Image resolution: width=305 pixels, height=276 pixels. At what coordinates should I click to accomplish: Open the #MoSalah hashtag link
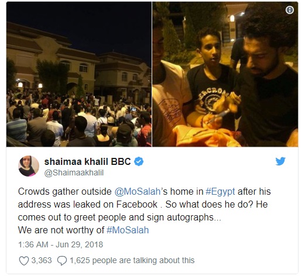pos(128,230)
